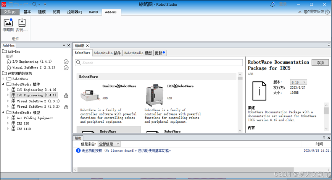Click the RobotStudio logo icon in title bar

coord(4,4)
